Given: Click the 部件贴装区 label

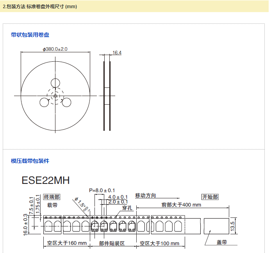Looking at the screenshot, I should (x=112, y=243).
